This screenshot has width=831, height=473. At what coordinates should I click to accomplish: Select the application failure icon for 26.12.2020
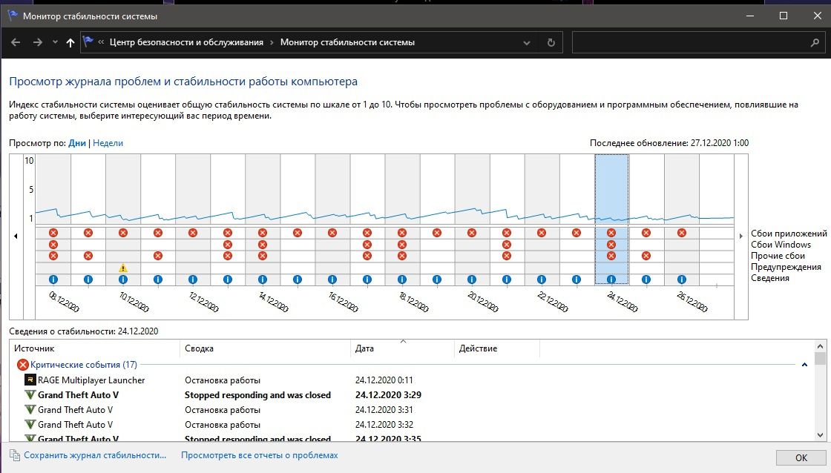682,233
